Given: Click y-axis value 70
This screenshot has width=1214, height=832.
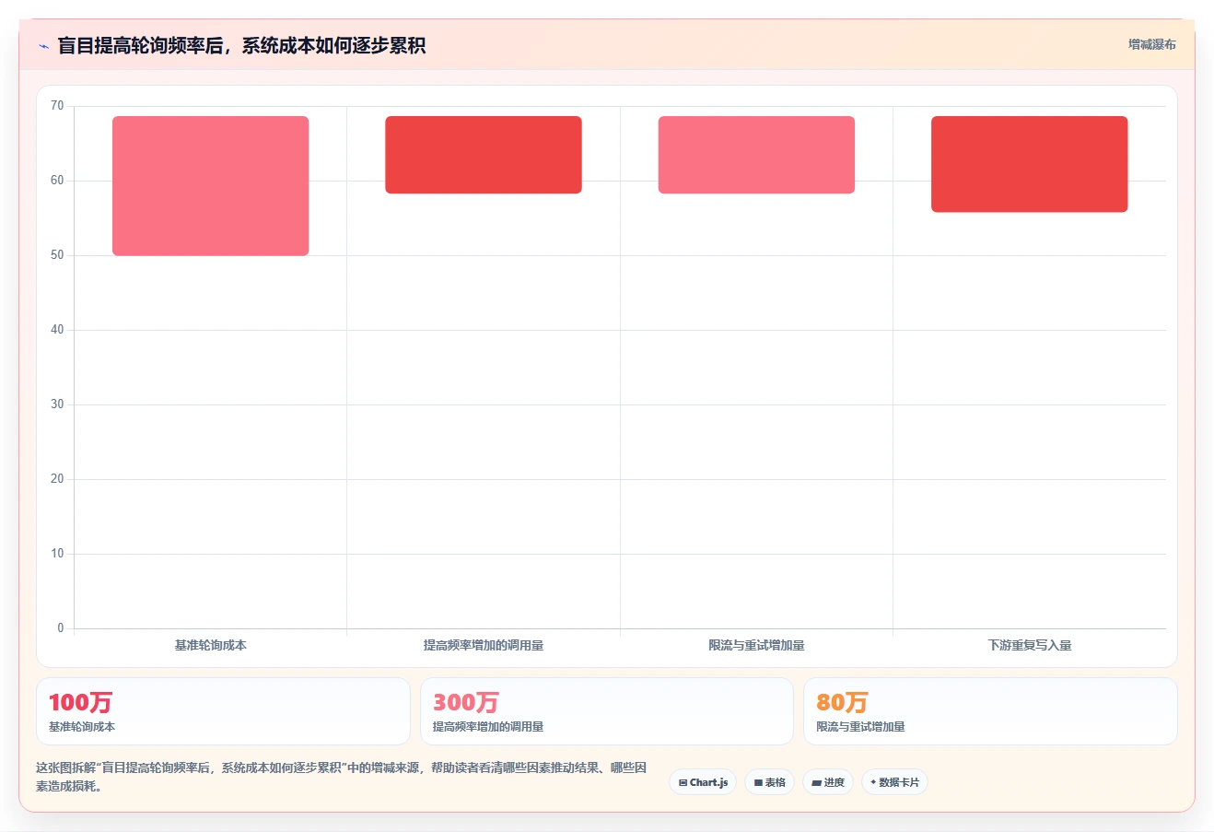Looking at the screenshot, I should click(57, 106).
